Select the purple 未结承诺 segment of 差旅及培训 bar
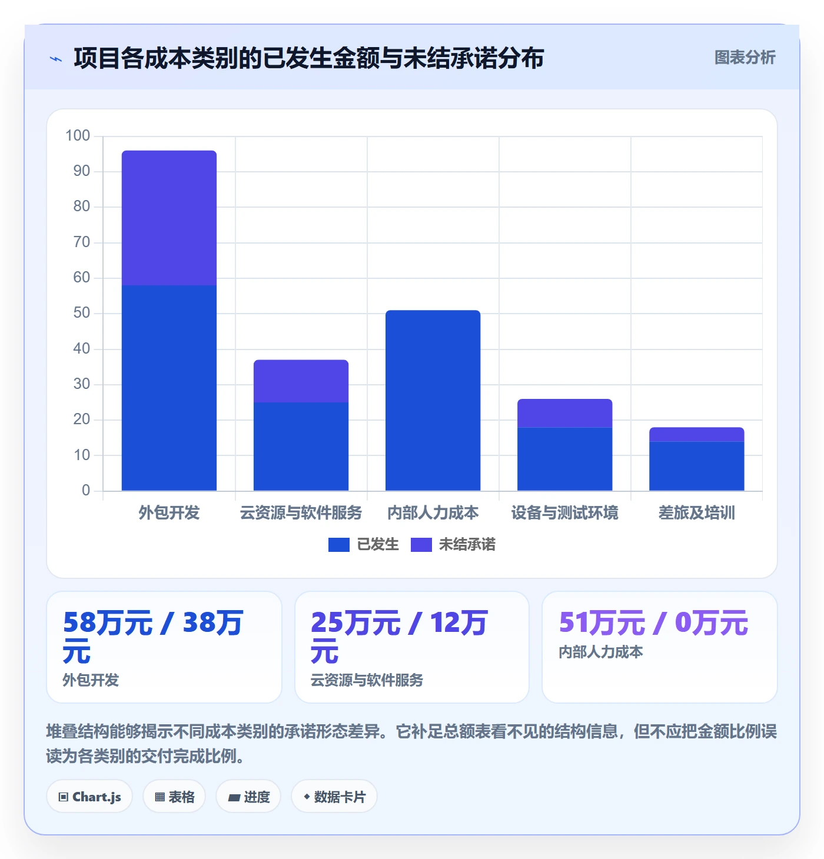Image resolution: width=824 pixels, height=859 pixels. [696, 434]
